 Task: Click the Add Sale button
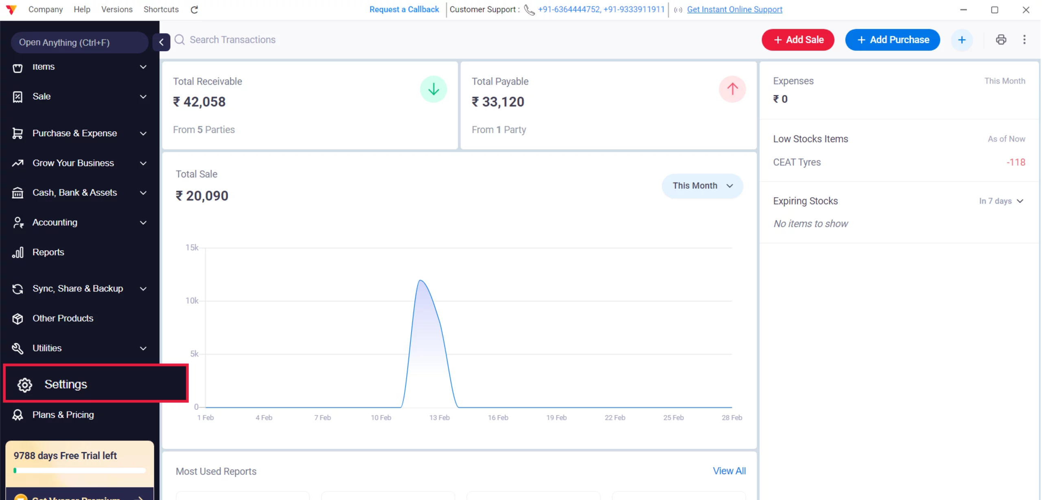(798, 40)
